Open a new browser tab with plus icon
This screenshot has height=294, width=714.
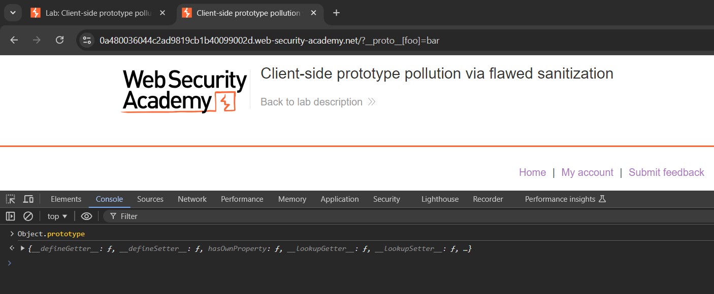click(336, 13)
